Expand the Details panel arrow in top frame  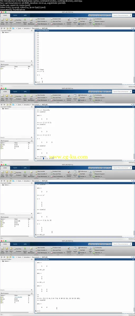point(32,61)
